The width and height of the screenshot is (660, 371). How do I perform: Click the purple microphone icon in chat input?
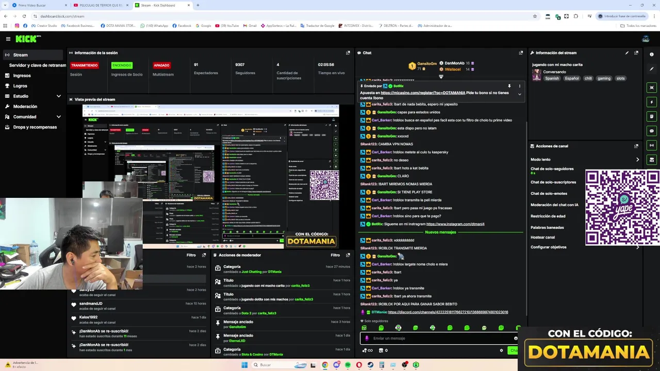367,339
